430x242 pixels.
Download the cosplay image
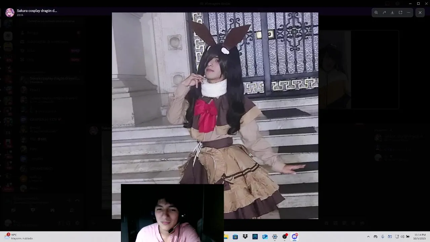click(392, 12)
